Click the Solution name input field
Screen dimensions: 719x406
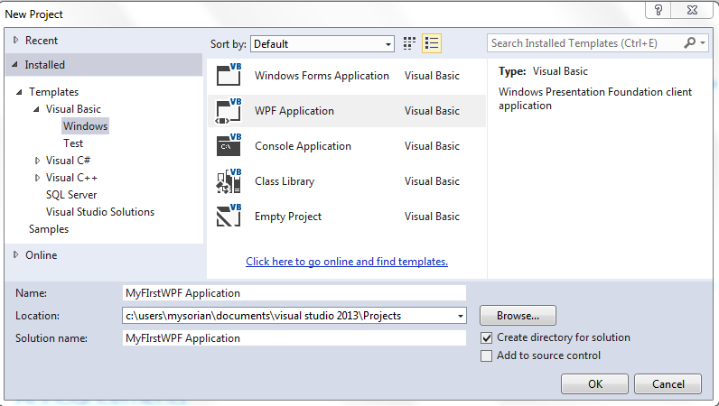[294, 338]
